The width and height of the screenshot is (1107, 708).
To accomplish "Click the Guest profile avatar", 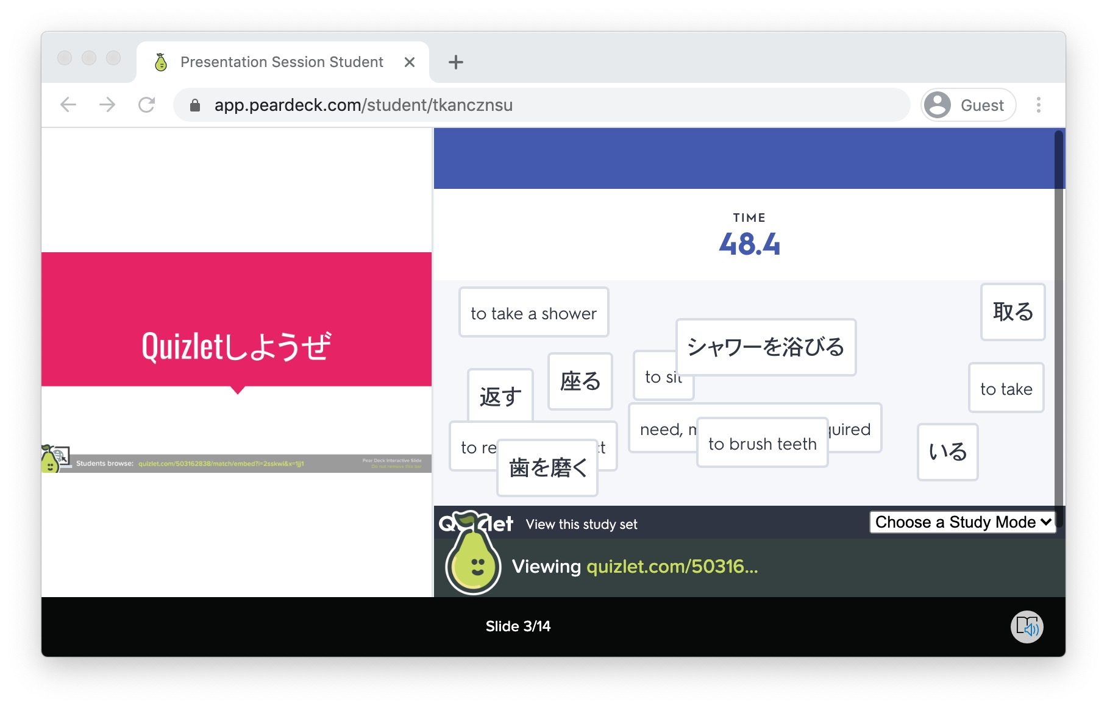I will pos(937,105).
